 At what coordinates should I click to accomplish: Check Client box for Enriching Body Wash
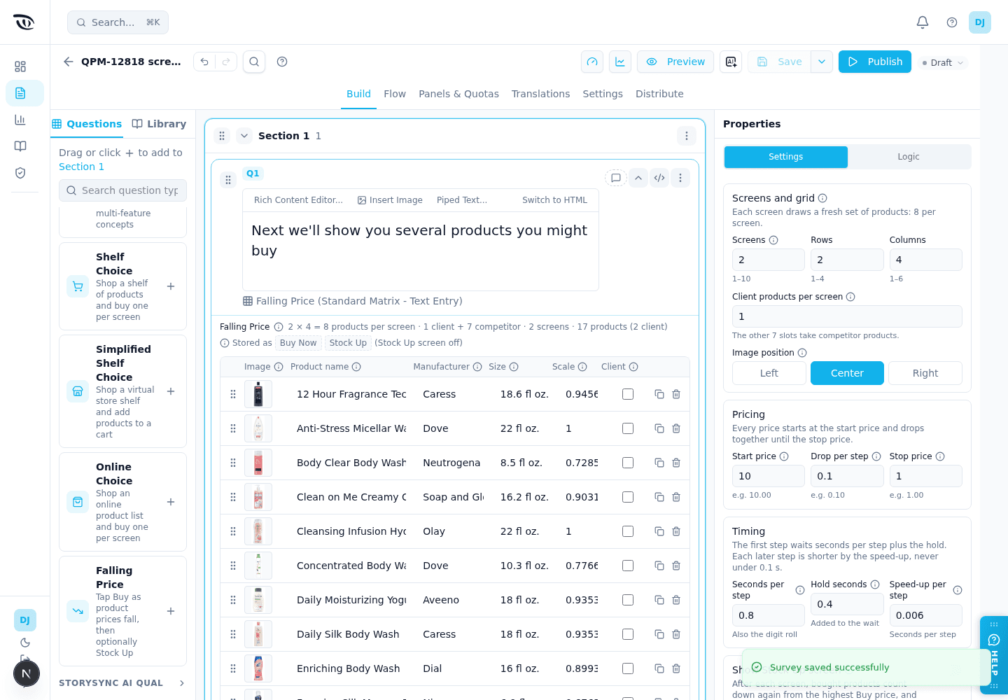tap(628, 668)
